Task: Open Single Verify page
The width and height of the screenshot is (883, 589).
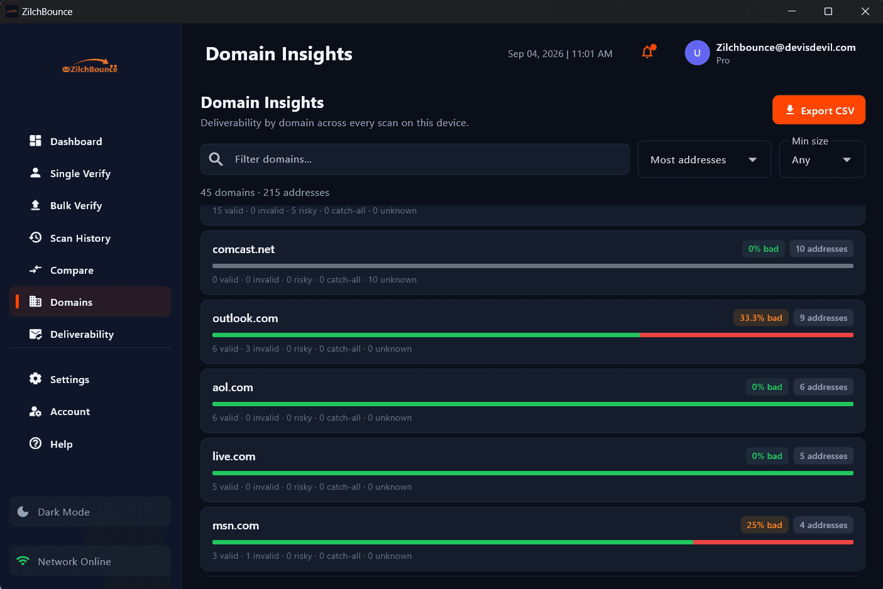Action: [x=90, y=173]
